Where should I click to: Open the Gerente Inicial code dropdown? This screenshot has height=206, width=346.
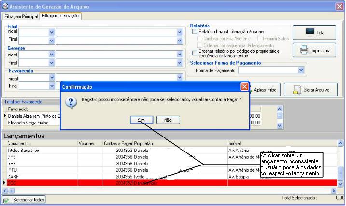[52, 54]
